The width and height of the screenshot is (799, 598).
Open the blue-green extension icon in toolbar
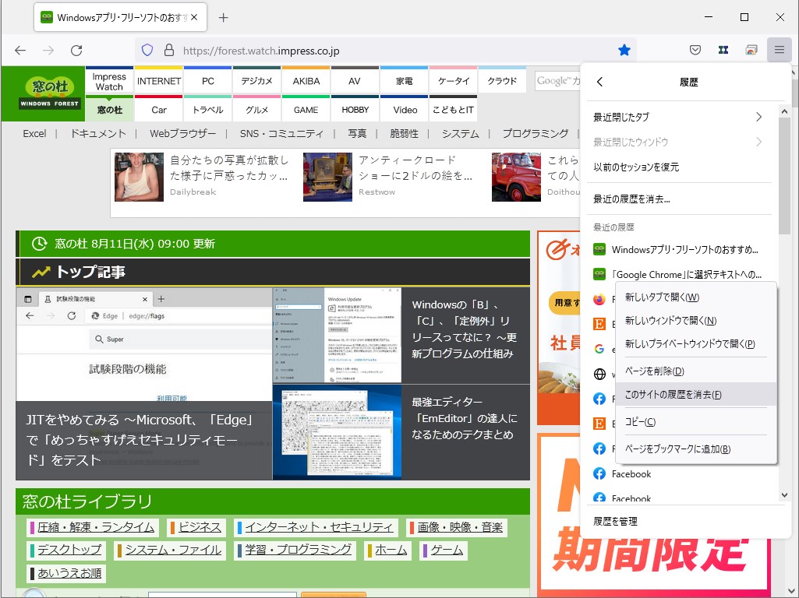(x=723, y=50)
